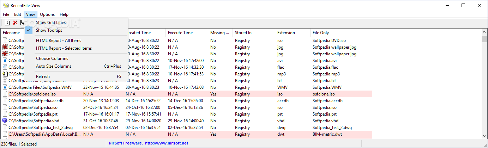Select row C:\Softpedia\Softpedia.prt
This screenshot has height=148, width=488.
coord(186,114)
